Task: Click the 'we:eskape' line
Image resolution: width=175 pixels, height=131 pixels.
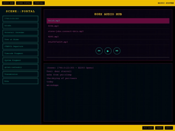Action: click(52, 85)
